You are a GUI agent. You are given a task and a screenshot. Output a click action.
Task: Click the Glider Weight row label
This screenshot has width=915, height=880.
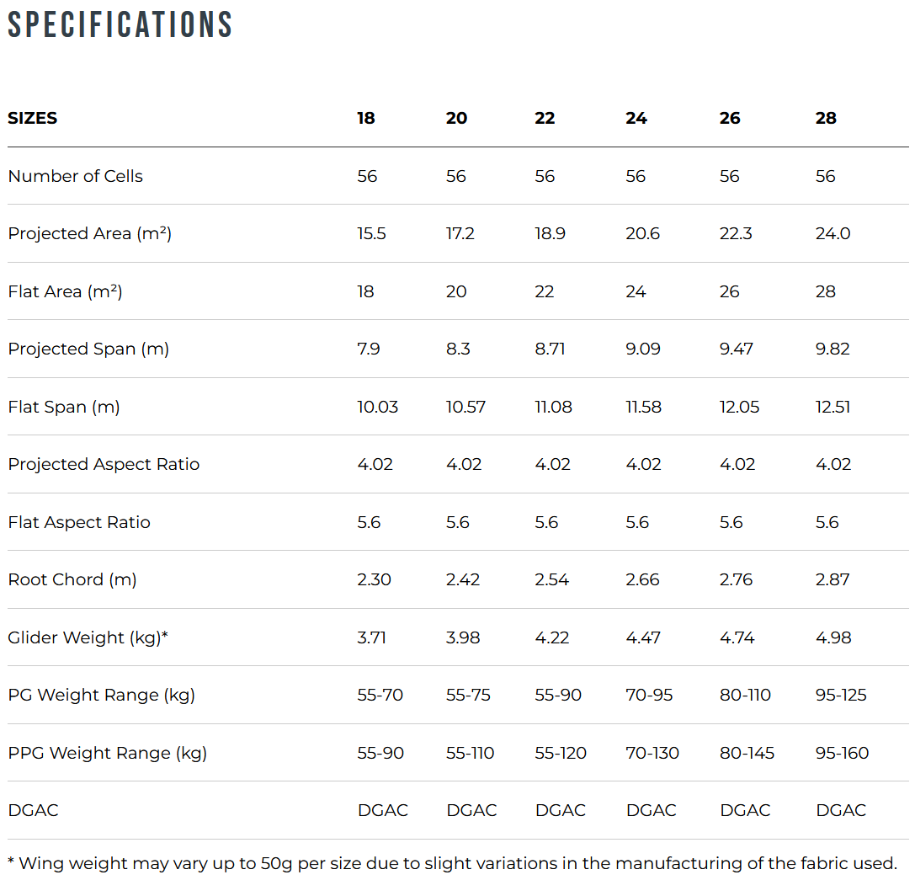(x=88, y=637)
